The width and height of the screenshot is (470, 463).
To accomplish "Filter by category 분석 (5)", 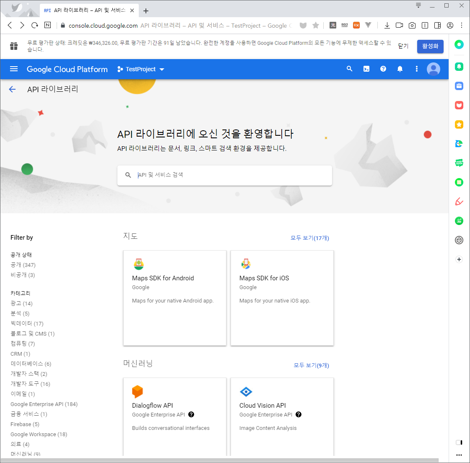I will click(20, 313).
